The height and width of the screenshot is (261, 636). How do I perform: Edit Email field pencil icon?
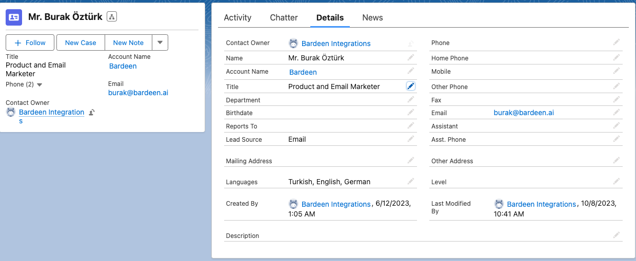pyautogui.click(x=617, y=112)
